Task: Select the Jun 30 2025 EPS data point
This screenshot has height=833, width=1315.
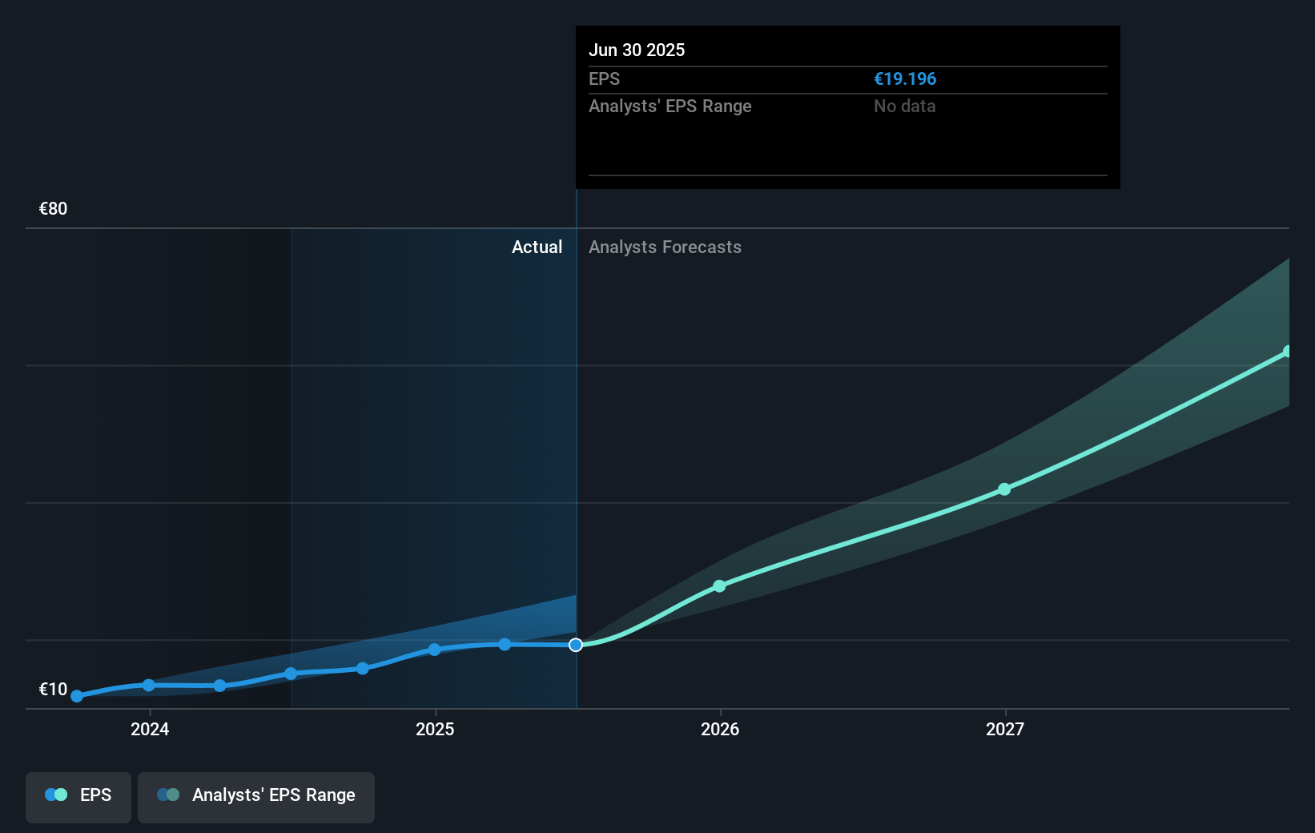Action: 576,645
